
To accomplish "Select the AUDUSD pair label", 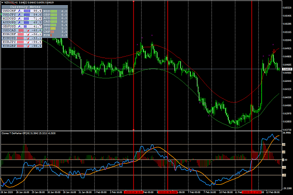I will click(x=9, y=22).
